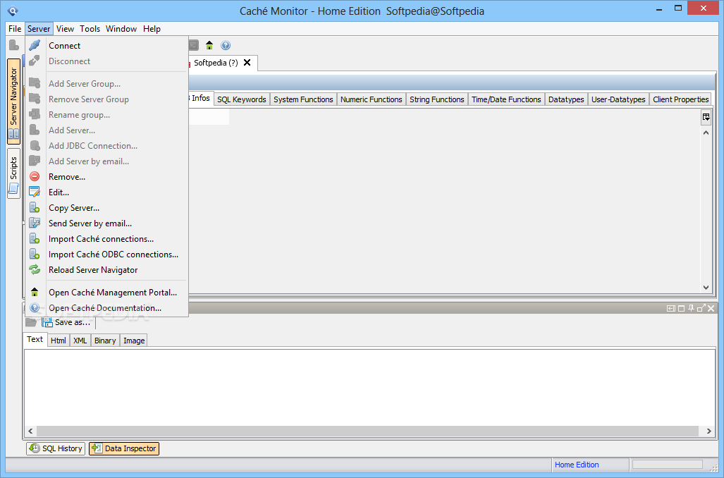Click the Management Portal house icon in menu
724x478 pixels.
tap(35, 292)
